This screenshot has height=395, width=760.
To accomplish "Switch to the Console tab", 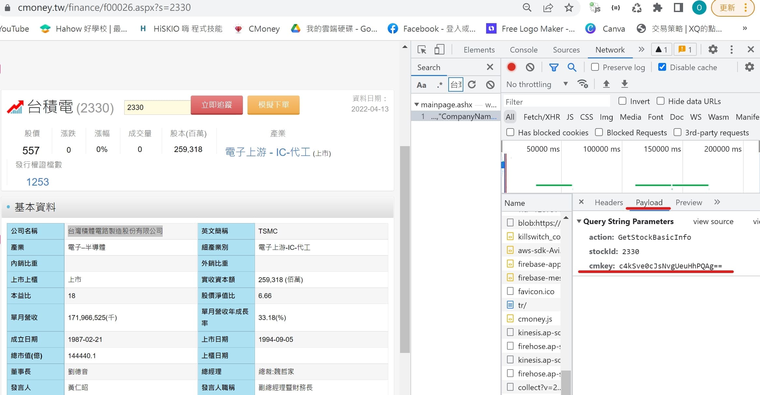I will 524,50.
